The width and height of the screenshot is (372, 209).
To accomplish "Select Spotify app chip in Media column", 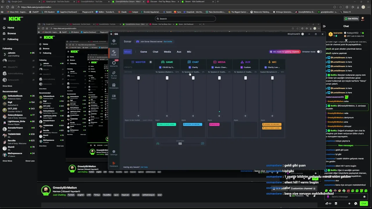I will [214, 124].
